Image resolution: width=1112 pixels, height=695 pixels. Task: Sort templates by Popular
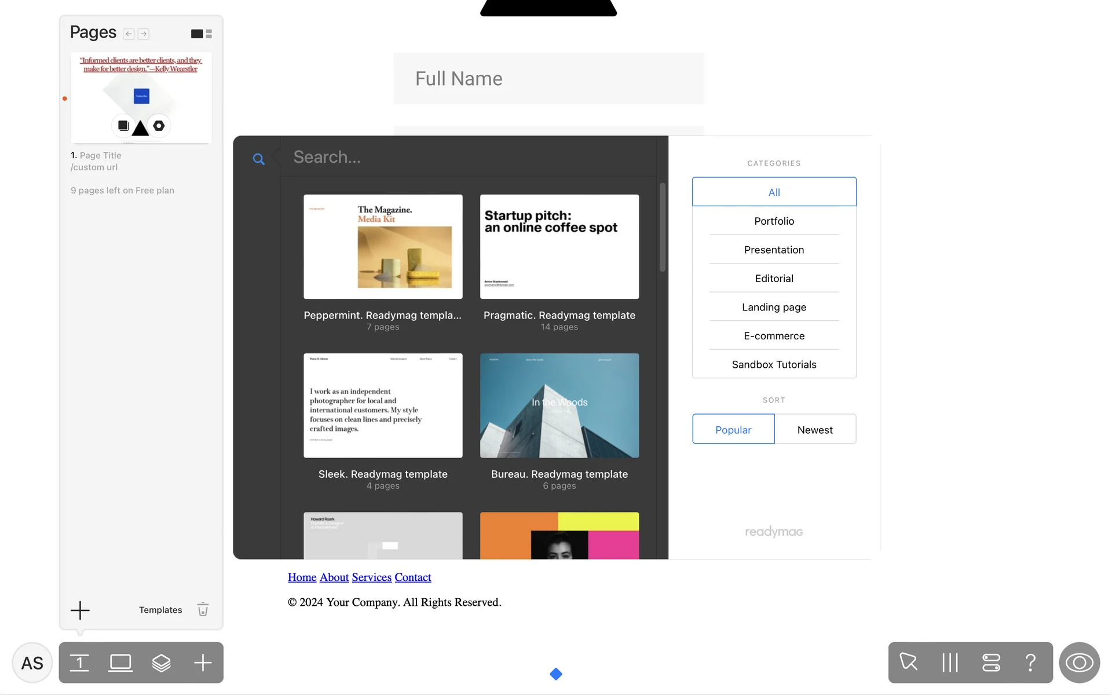733,429
